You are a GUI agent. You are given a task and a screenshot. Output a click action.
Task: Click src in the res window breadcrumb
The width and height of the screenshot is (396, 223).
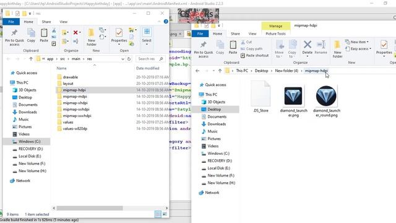(62, 59)
